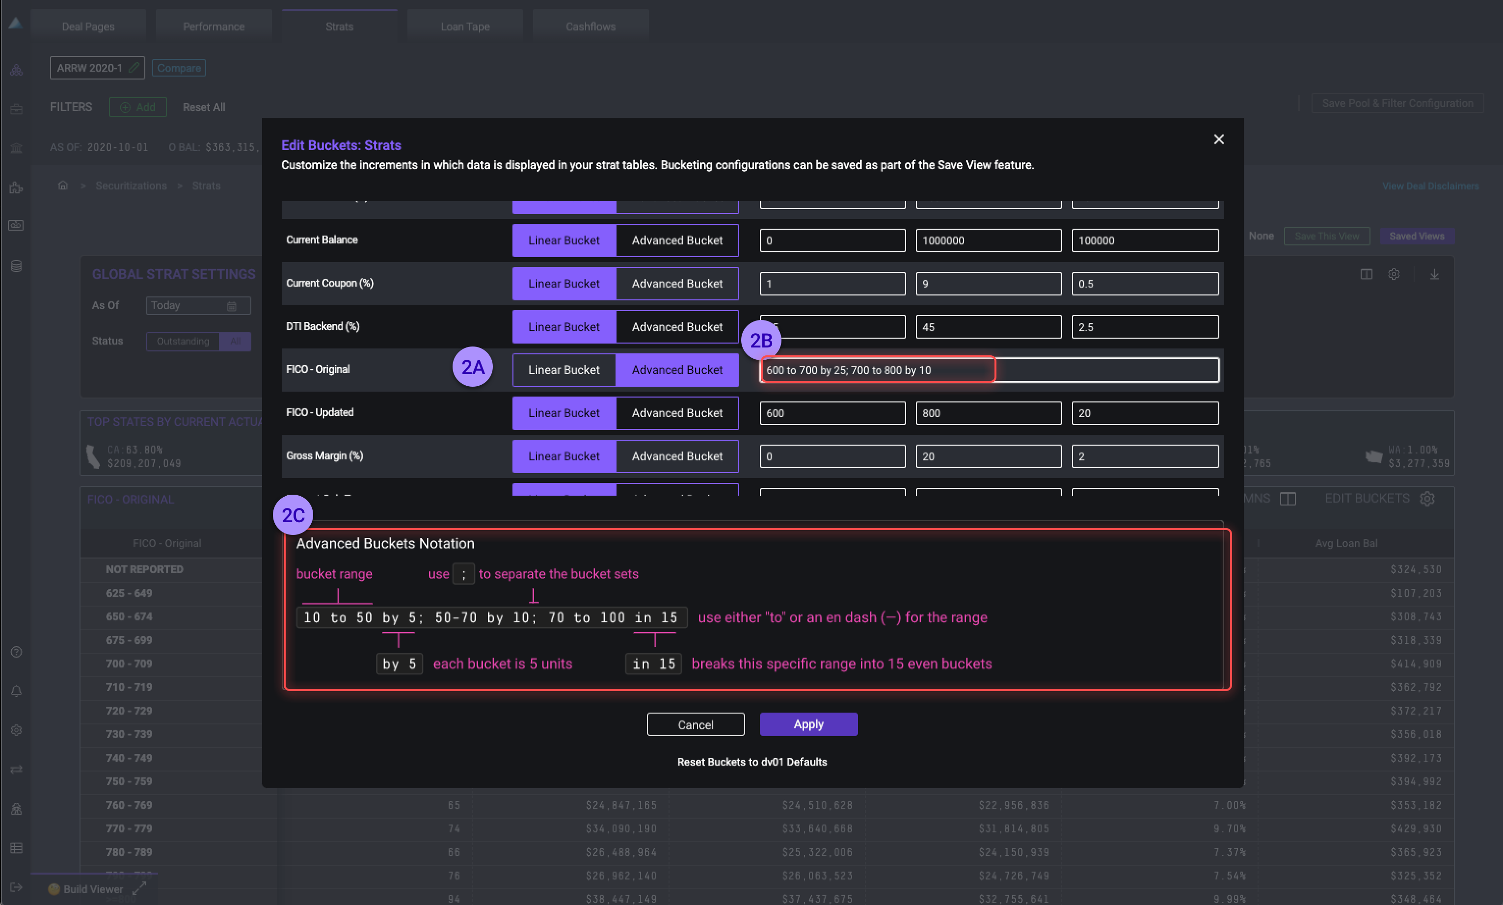Expand the Build Viewer panel arrow icon

pos(139,888)
